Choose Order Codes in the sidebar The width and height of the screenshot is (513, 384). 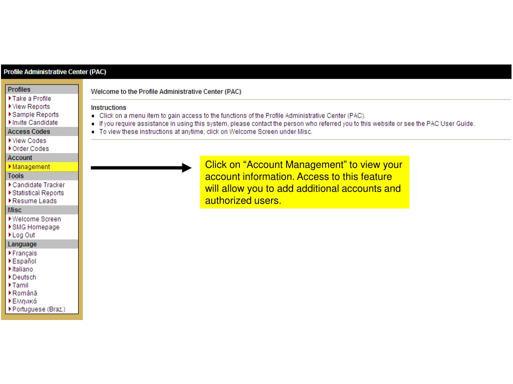[31, 149]
